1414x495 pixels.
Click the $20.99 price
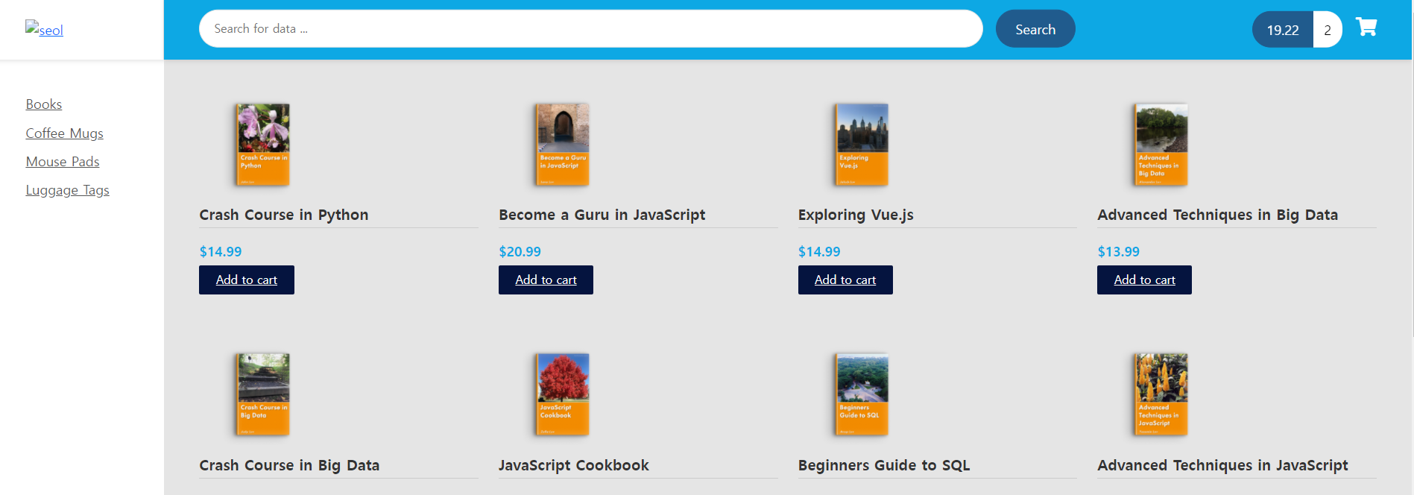[x=520, y=252]
